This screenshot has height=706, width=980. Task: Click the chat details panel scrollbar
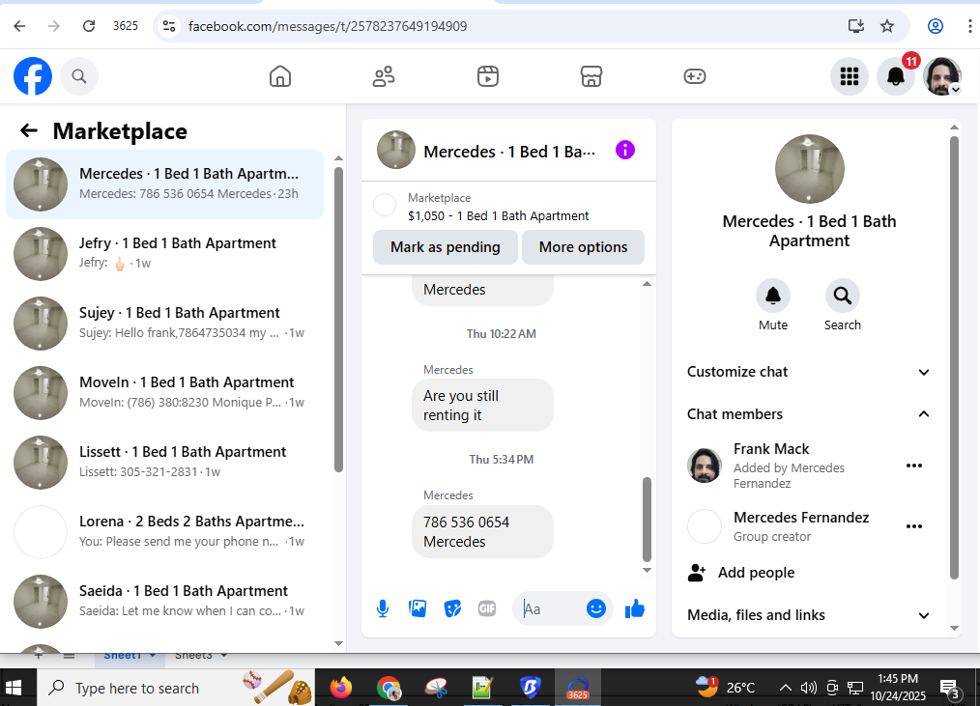[954, 357]
